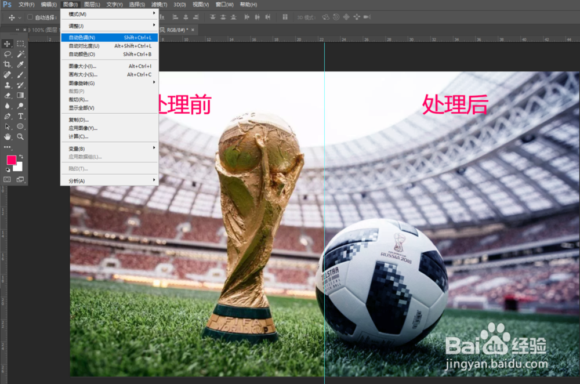
Task: Collapse the toolbox panel double-arrow
Action: pyautogui.click(x=17, y=30)
